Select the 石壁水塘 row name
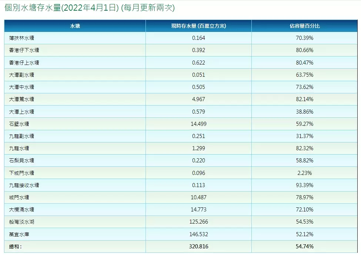 point(19,124)
